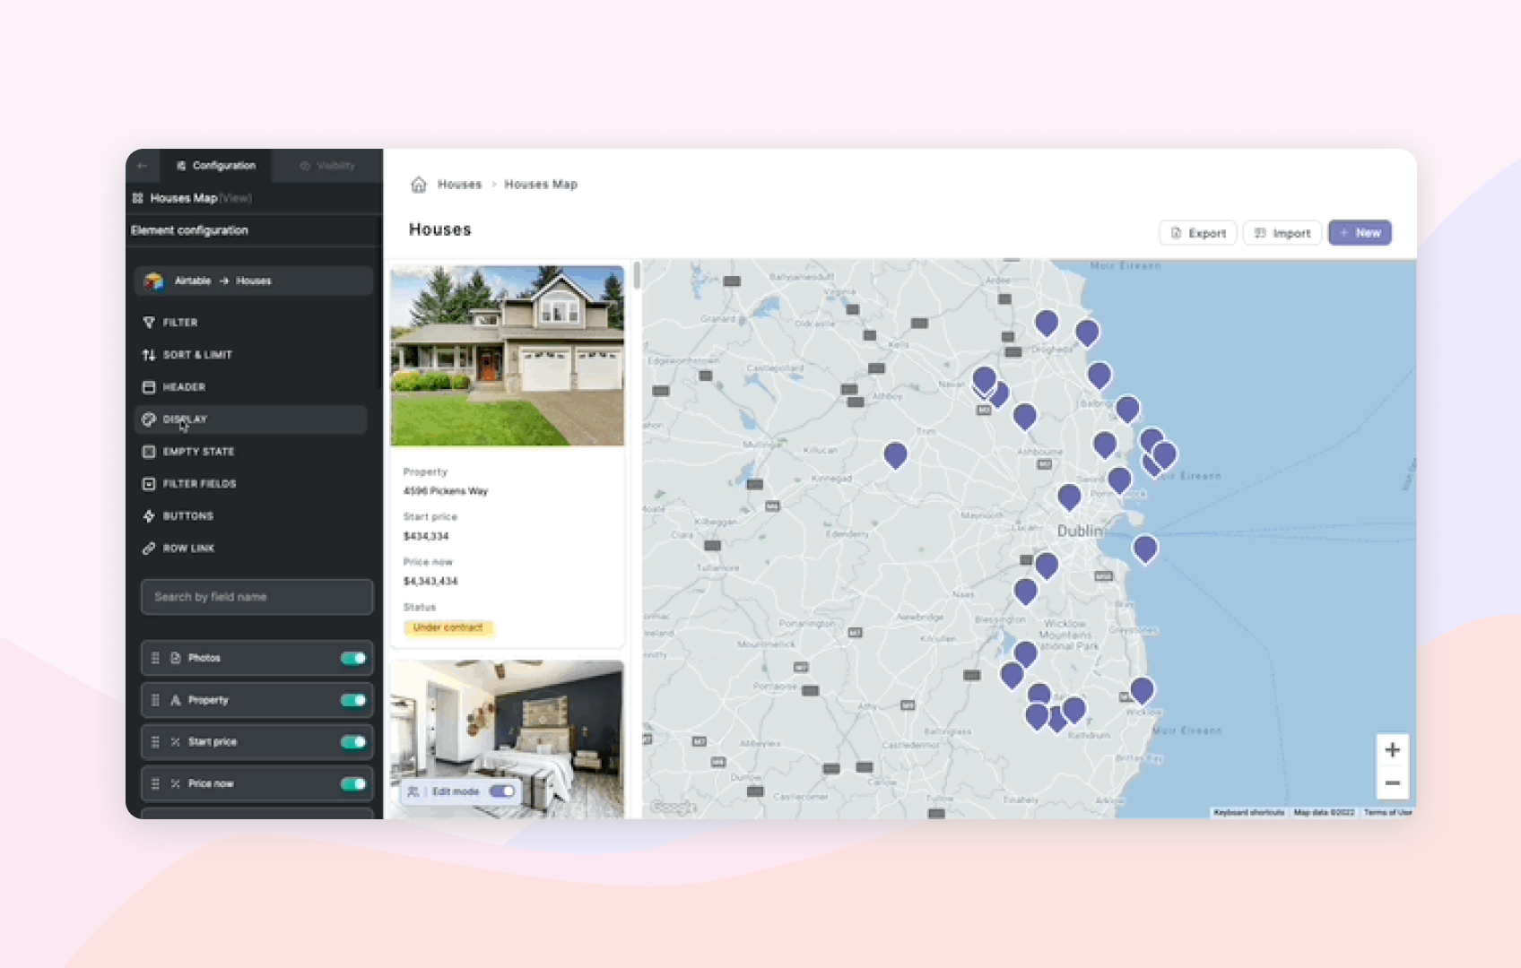Click the home icon in breadcrumb
The height and width of the screenshot is (968, 1521).
419,185
